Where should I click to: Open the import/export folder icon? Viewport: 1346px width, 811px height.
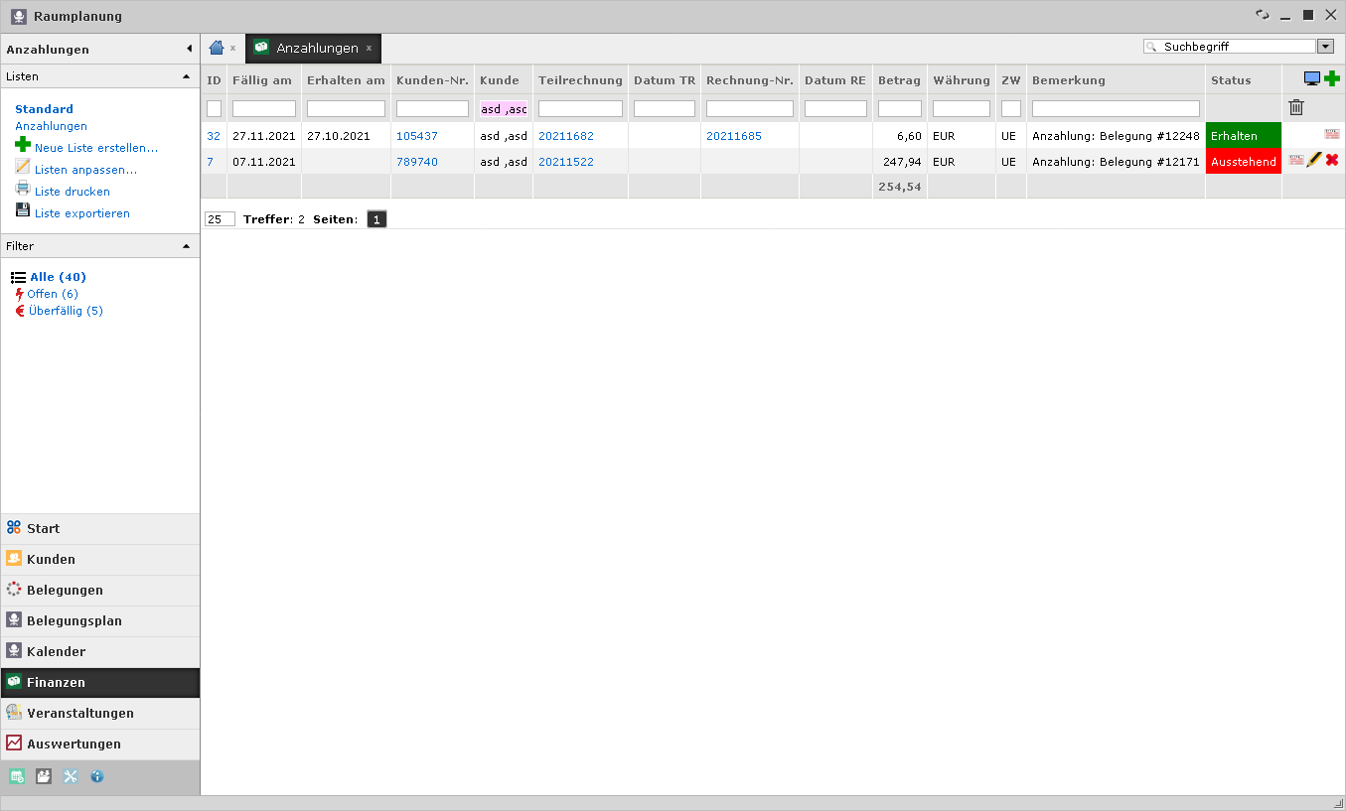(x=44, y=776)
